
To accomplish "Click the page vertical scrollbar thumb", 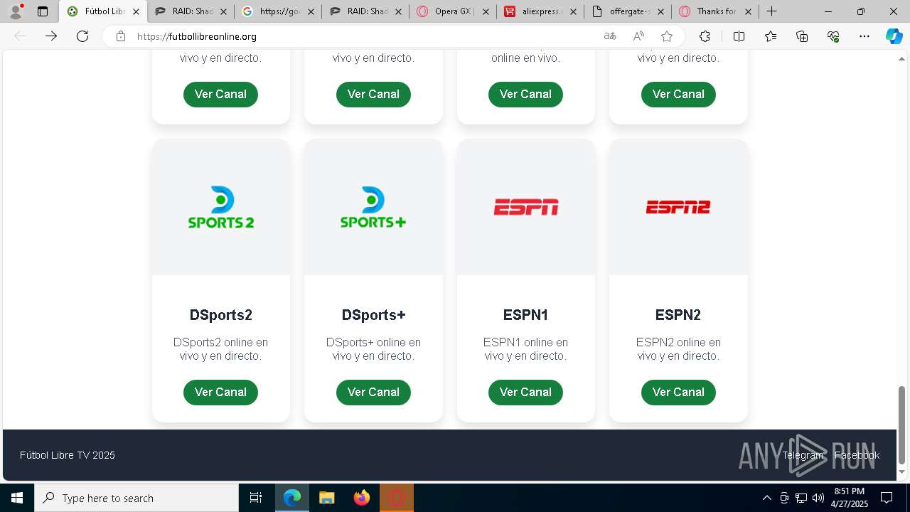I will coord(902,425).
